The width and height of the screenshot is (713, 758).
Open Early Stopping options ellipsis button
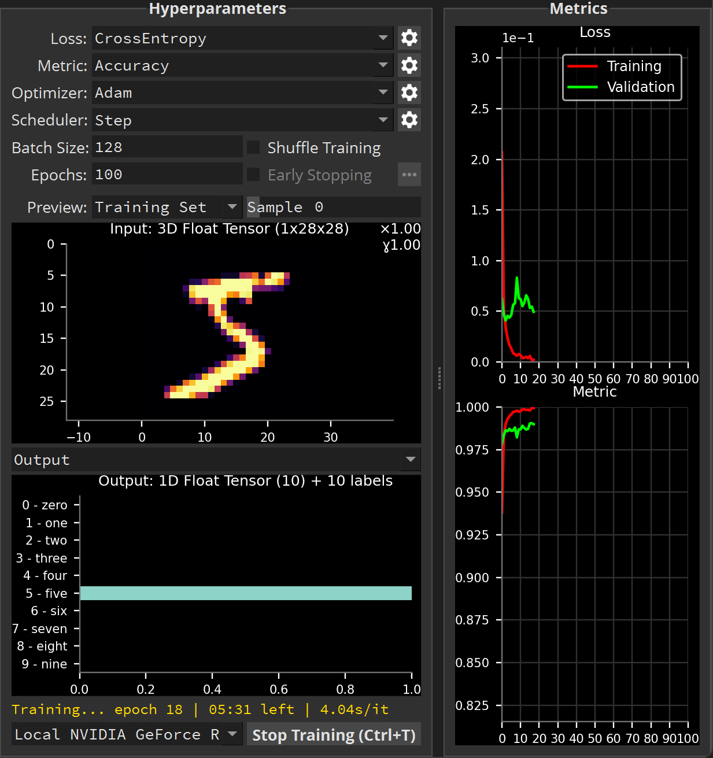(409, 175)
